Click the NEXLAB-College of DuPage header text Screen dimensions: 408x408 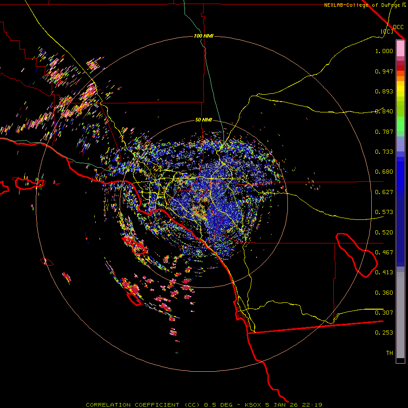[x=365, y=5]
